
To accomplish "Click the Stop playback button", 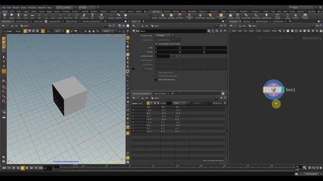I will (x=22, y=168).
